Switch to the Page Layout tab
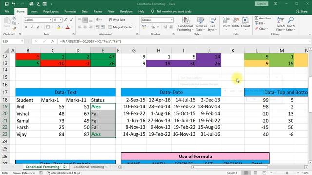The width and height of the screenshot is (312, 175). click(51, 12)
